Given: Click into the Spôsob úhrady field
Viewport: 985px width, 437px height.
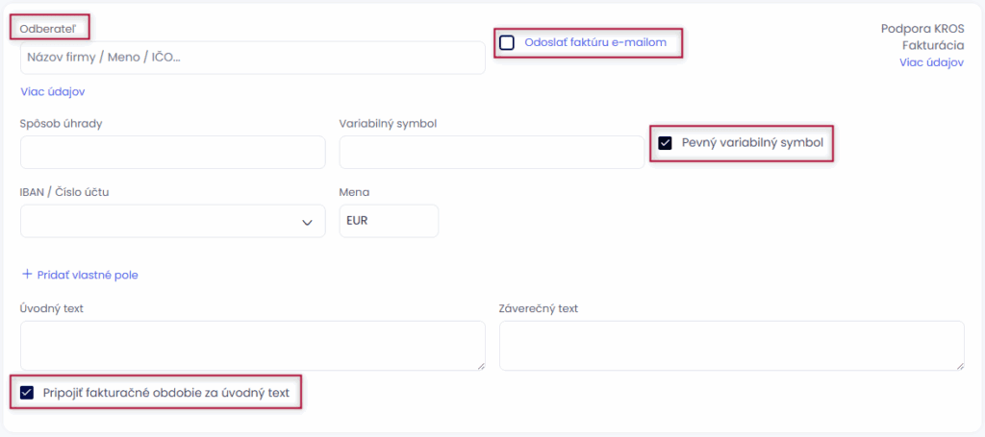Looking at the screenshot, I should coord(172,152).
